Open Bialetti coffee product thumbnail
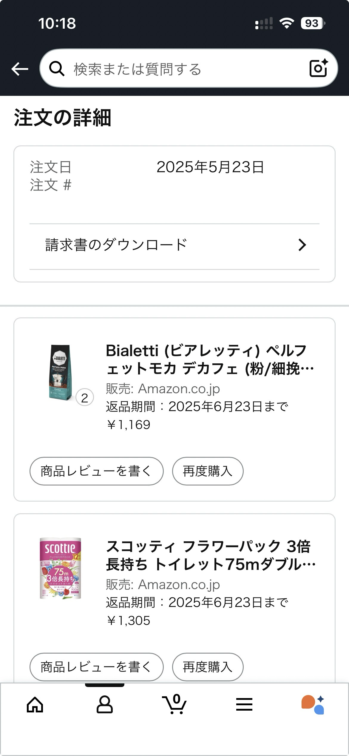The height and width of the screenshot is (756, 349). pyautogui.click(x=61, y=372)
